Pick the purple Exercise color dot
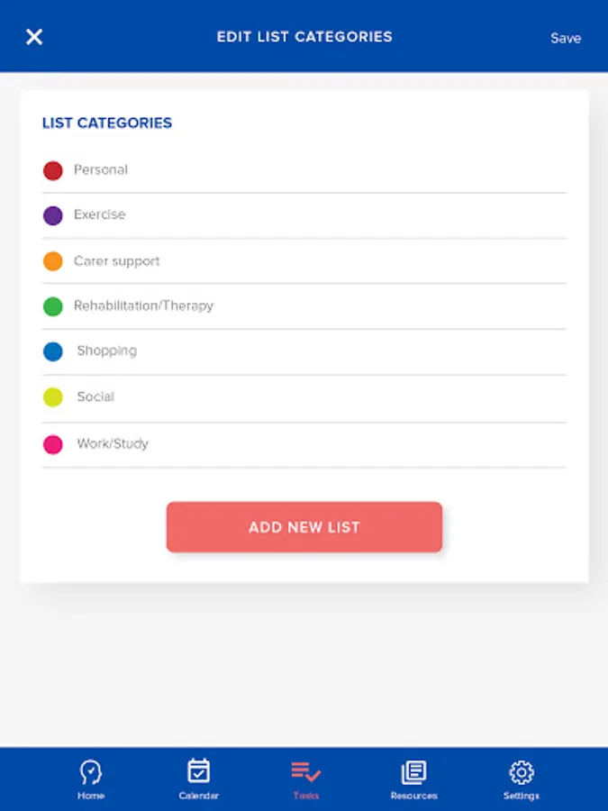 [x=53, y=215]
